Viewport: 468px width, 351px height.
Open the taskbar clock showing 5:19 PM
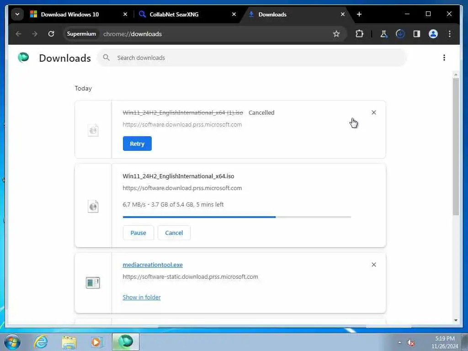pyautogui.click(x=445, y=342)
